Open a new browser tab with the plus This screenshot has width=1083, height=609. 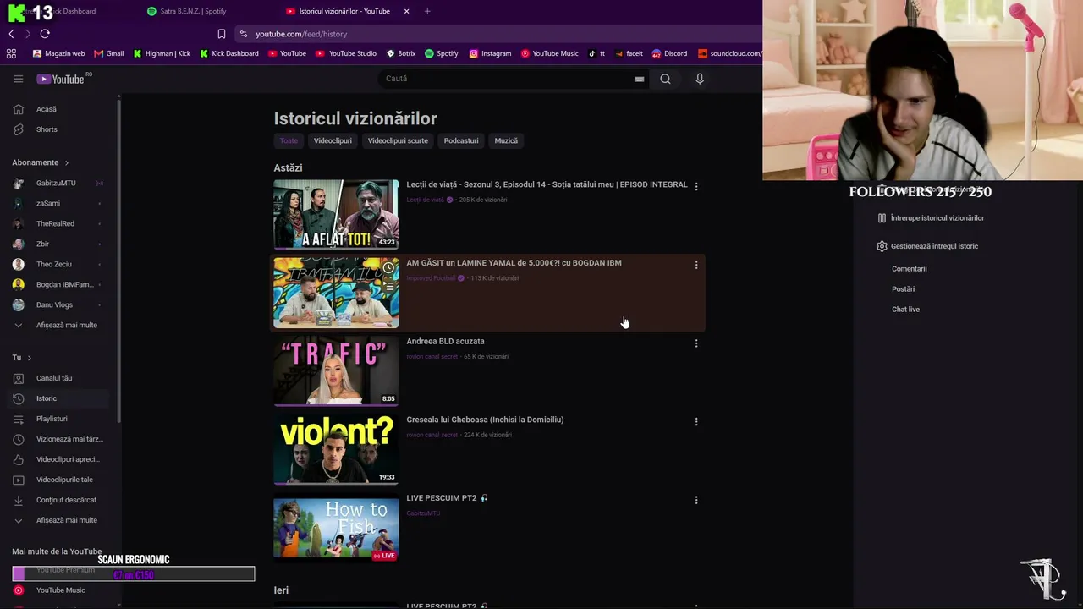[x=427, y=11]
